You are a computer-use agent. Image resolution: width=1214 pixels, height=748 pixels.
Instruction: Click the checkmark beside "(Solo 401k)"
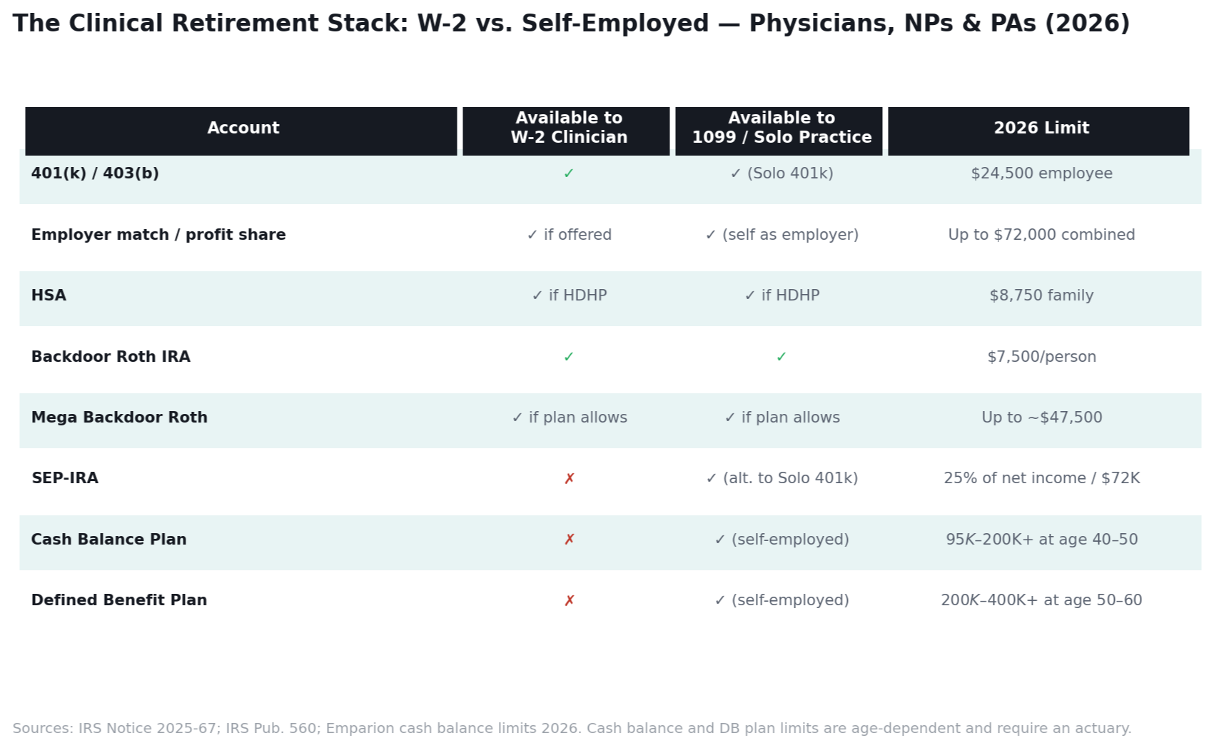(x=736, y=173)
